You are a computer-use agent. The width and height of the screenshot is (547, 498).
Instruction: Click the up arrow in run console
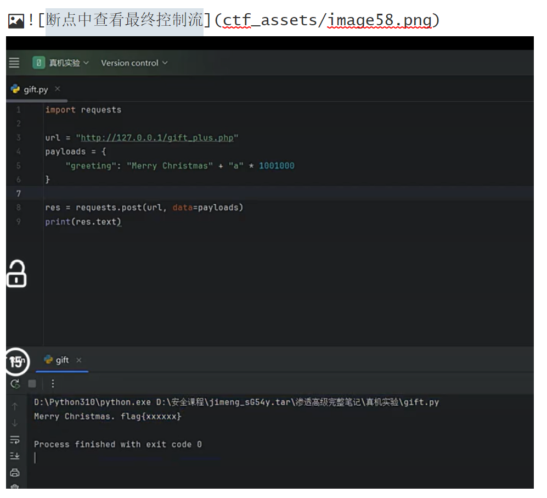point(15,406)
